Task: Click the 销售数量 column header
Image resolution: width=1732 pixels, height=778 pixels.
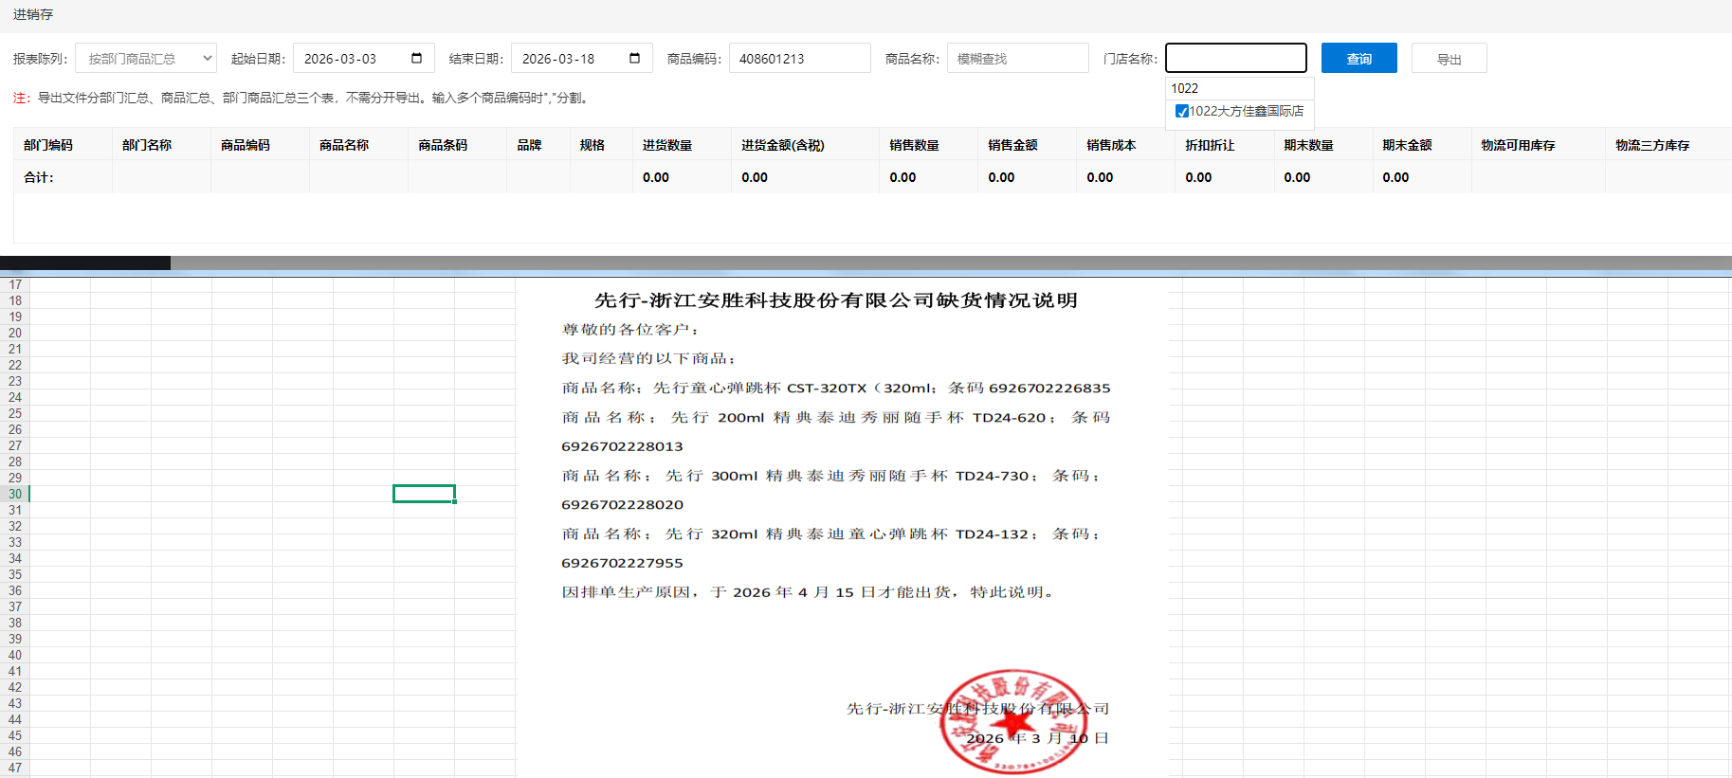Action: tap(914, 145)
